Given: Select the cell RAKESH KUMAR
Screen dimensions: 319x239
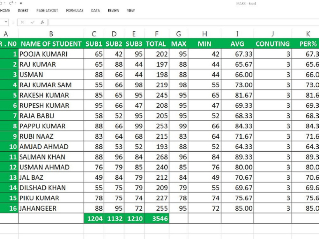Looking at the screenshot, I should click(x=51, y=95).
